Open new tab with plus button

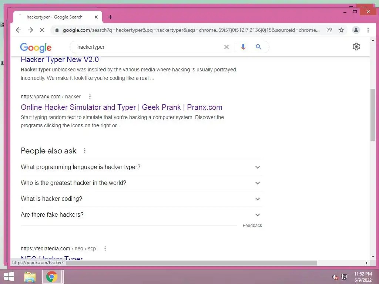[x=110, y=17]
